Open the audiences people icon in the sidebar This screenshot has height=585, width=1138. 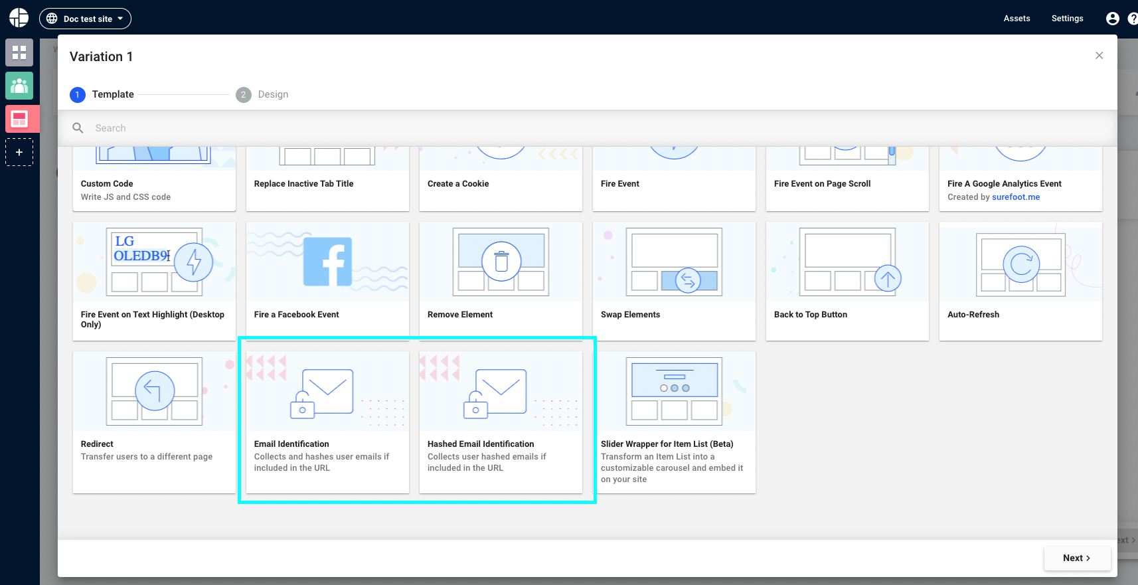pos(19,86)
